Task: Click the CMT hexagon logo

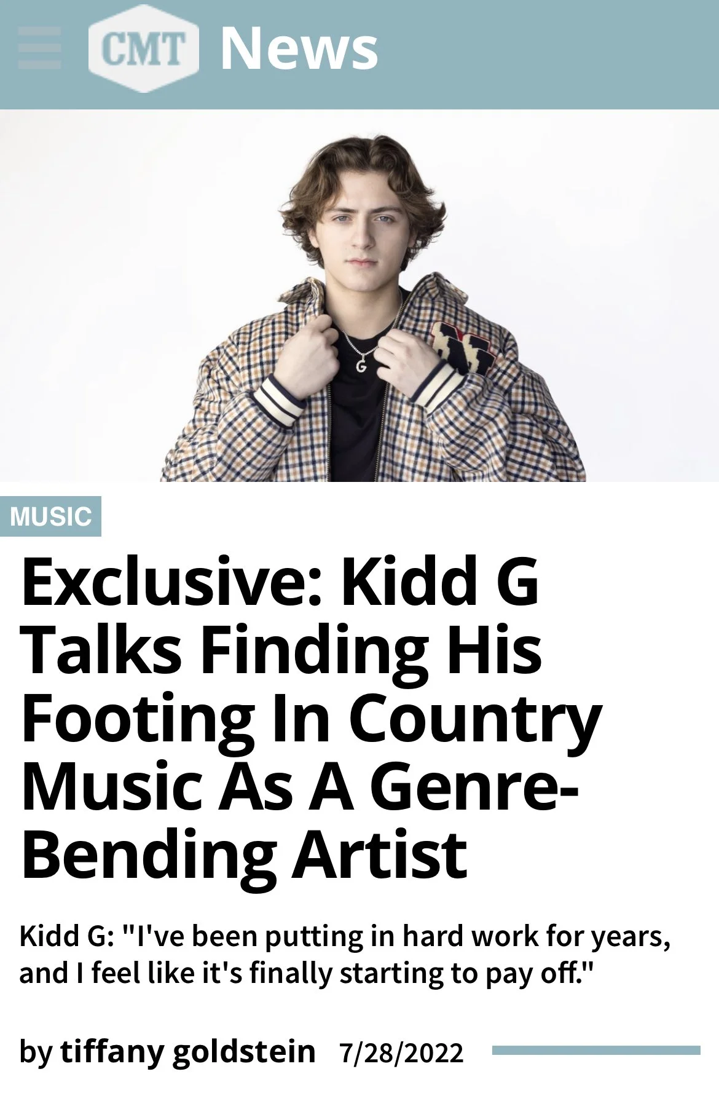Action: click(x=144, y=49)
